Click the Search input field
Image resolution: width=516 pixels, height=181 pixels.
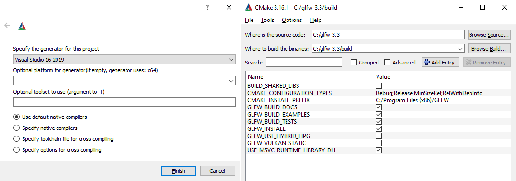[x=304, y=62]
